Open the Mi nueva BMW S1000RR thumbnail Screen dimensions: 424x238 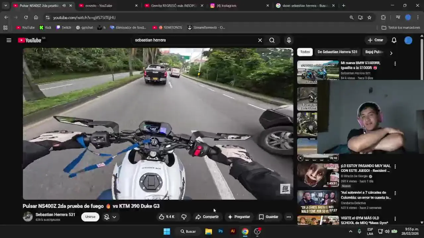coord(318,71)
